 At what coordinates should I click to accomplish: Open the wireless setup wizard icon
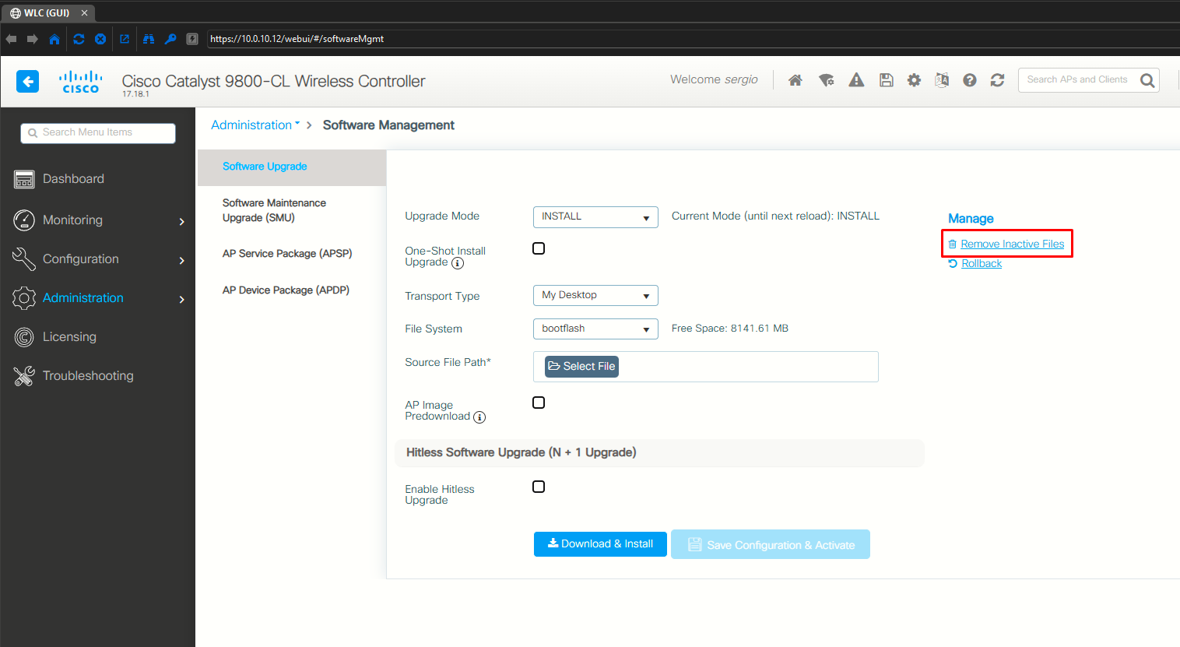point(827,79)
